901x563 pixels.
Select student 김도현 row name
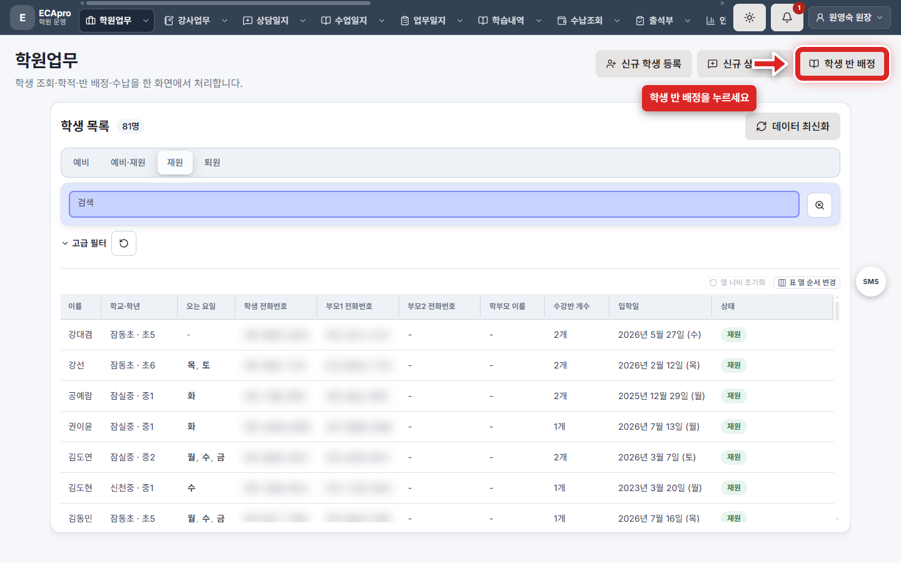click(80, 488)
